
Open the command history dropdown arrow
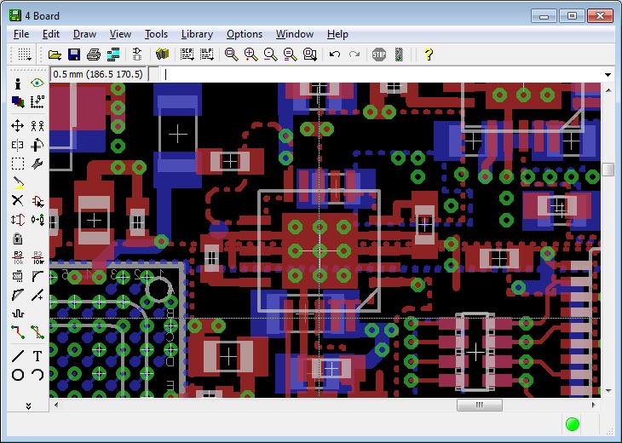608,75
